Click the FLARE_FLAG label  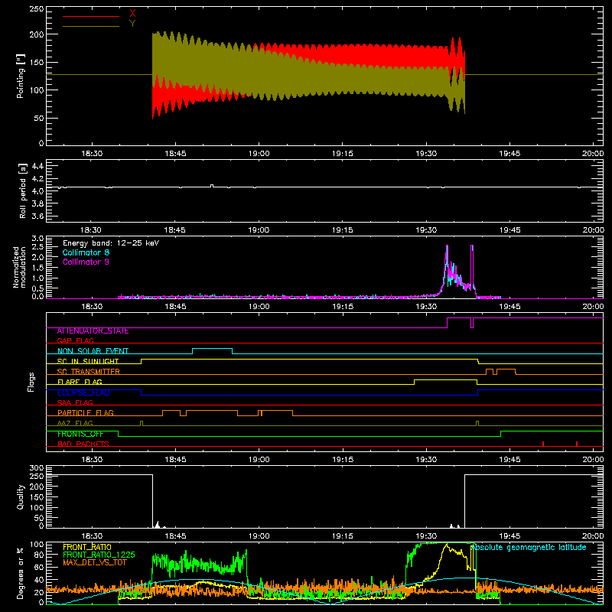[80, 382]
